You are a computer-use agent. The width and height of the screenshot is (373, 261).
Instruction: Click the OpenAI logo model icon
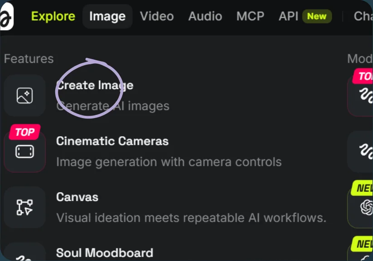pos(367,208)
